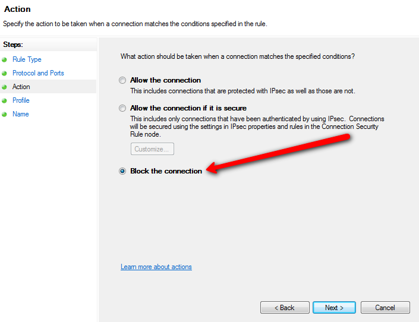Click the green bullet beside Rule Type
The image size is (419, 322).
pyautogui.click(x=4, y=59)
